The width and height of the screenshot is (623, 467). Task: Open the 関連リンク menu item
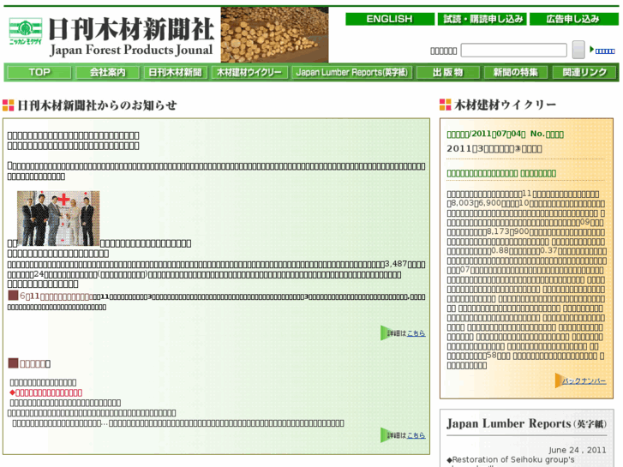[x=584, y=72]
